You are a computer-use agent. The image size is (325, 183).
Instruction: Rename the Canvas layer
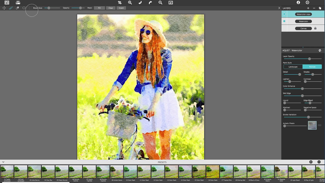click(303, 28)
